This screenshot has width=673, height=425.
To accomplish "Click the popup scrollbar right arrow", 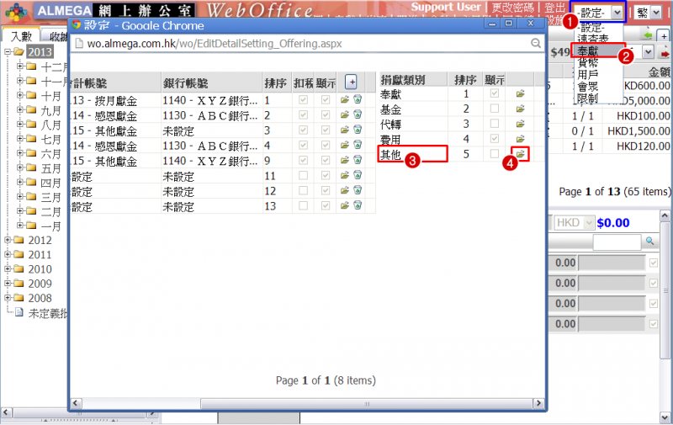I will [x=538, y=403].
